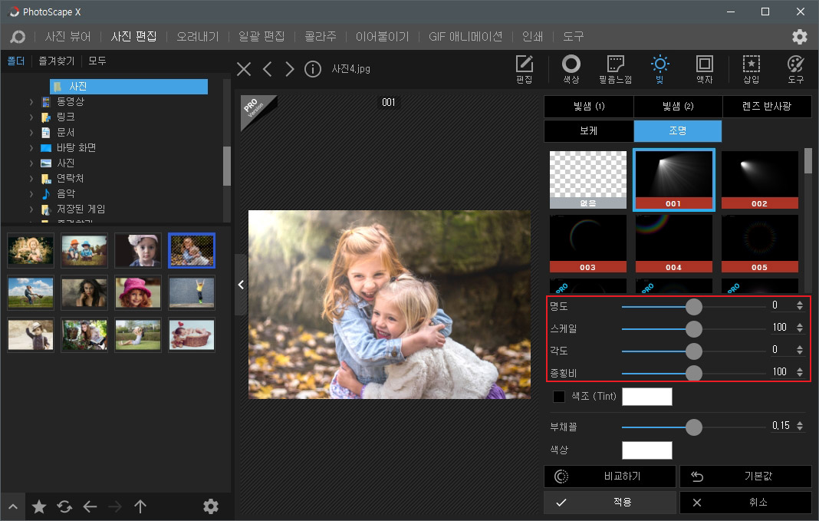Image resolution: width=819 pixels, height=521 pixels.
Task: Close the current photo with X icon
Action: point(244,69)
